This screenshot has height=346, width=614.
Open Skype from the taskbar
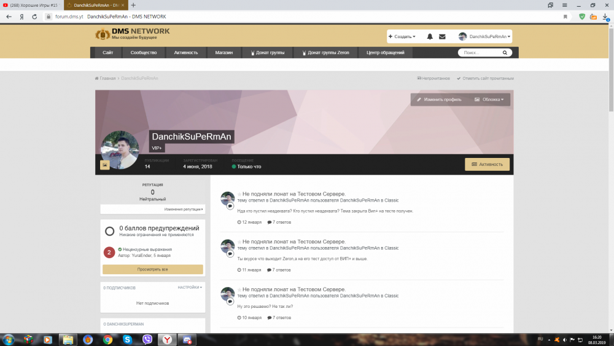tap(127, 339)
